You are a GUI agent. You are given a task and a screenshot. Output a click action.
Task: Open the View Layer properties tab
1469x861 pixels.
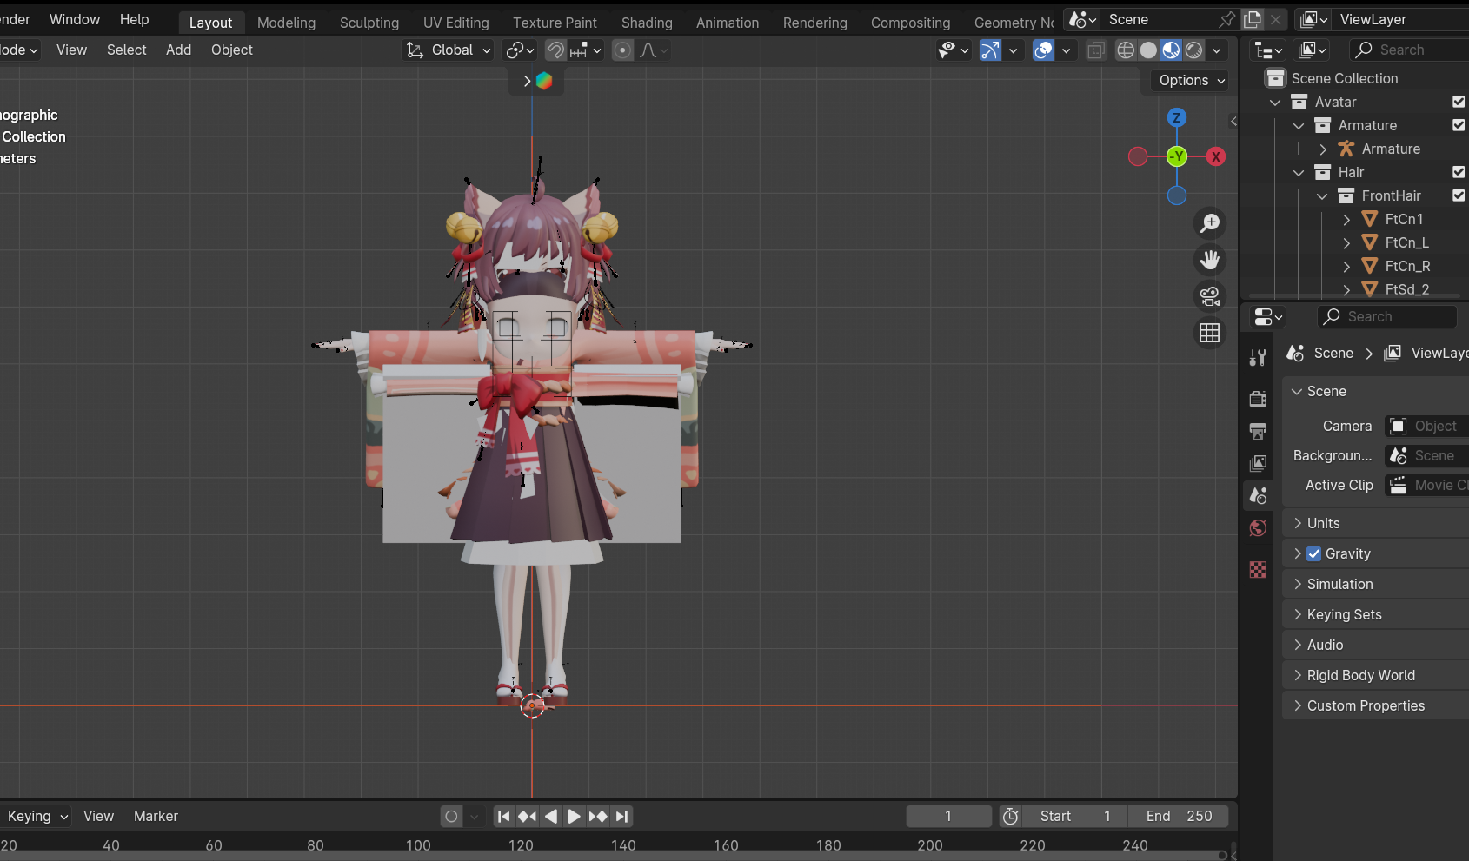pyautogui.click(x=1258, y=464)
